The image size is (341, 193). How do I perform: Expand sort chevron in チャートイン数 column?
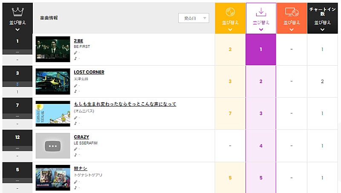[x=322, y=30]
